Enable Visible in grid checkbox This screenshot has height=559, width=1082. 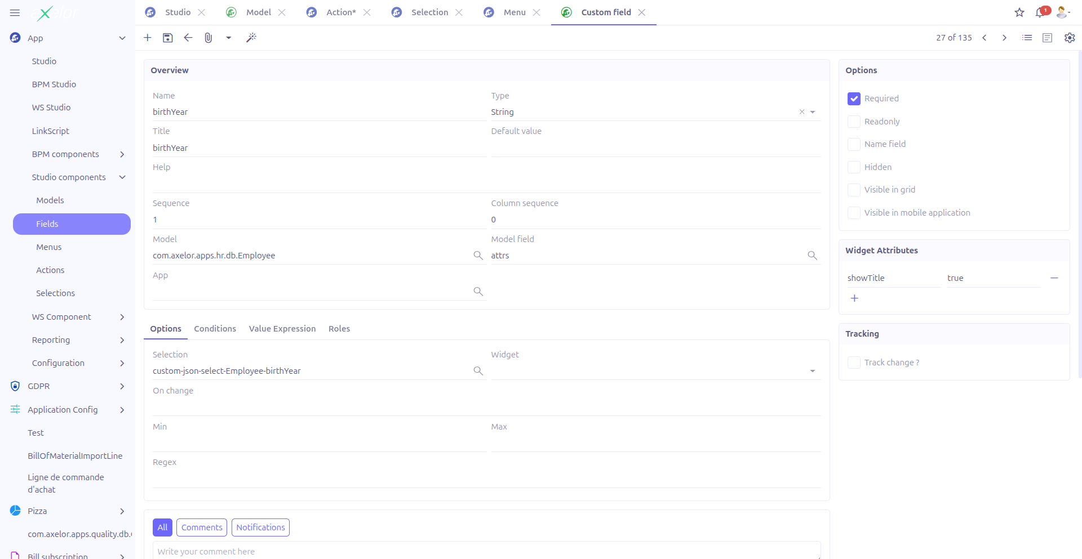coord(854,190)
